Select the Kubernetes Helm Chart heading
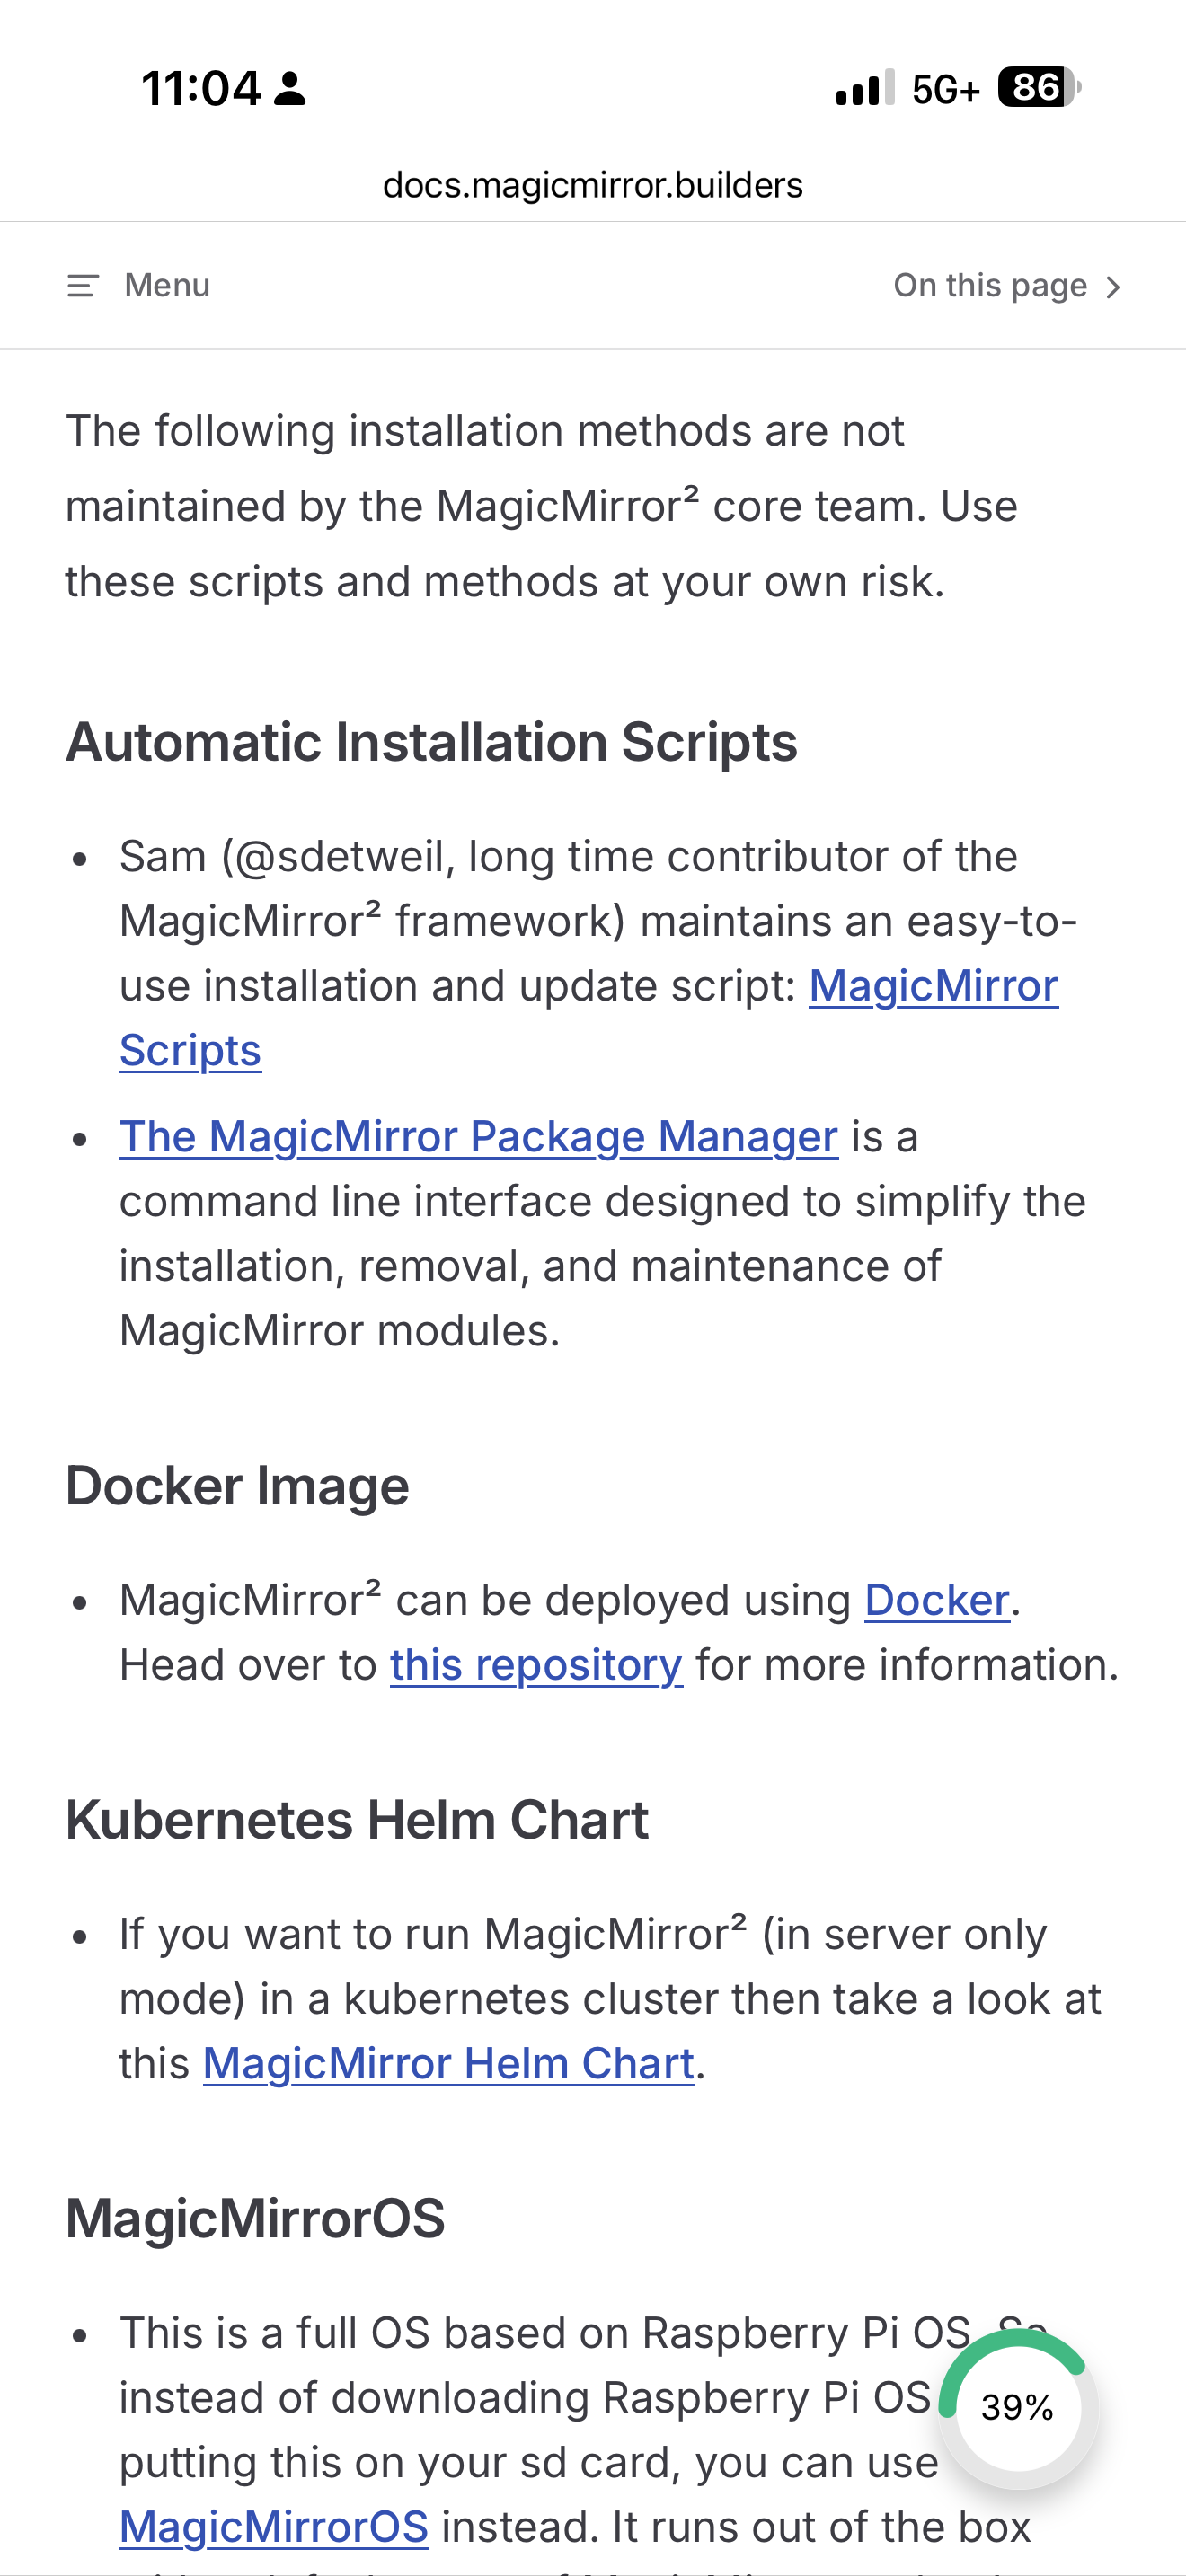Viewport: 1186px width, 2576px height. [x=357, y=1820]
